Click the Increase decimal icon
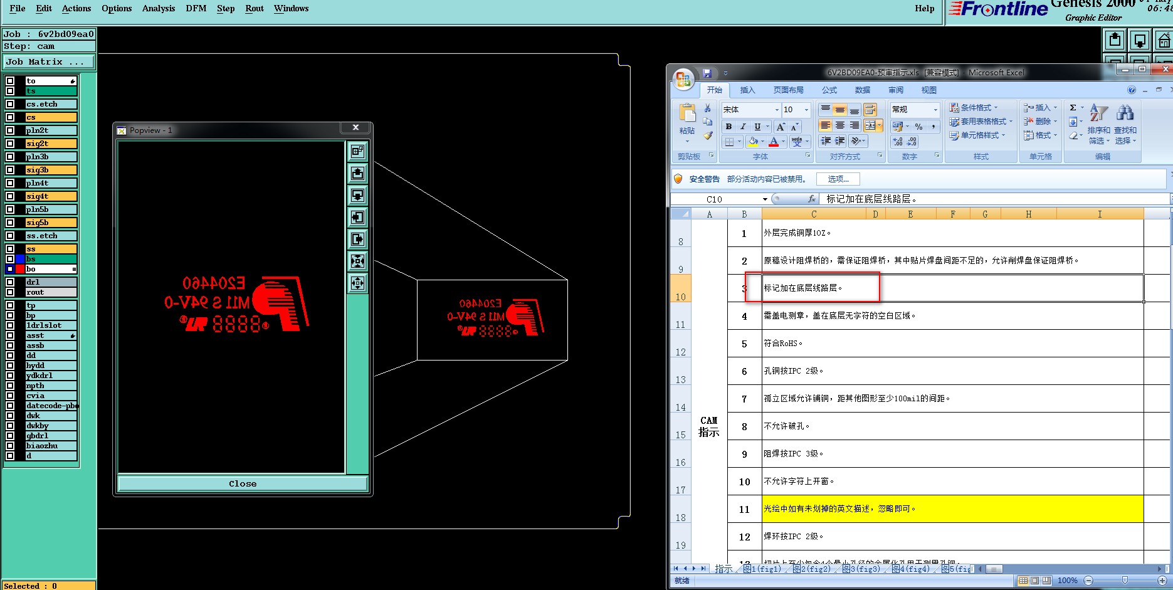This screenshot has width=1173, height=590. pyautogui.click(x=898, y=142)
